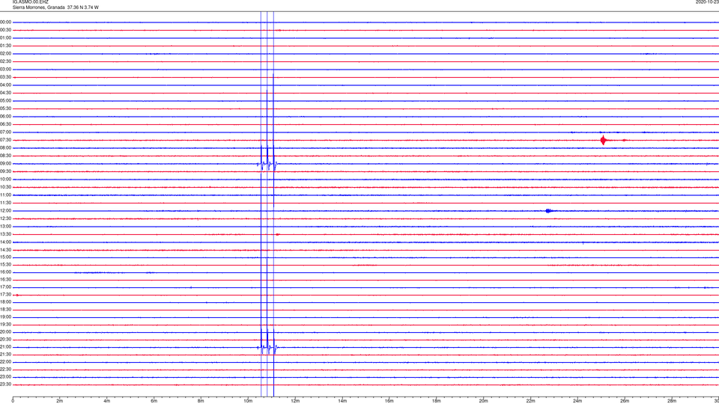Click the 2m tick on the time axis
Screen dimensions: 719x404
pyautogui.click(x=60, y=401)
